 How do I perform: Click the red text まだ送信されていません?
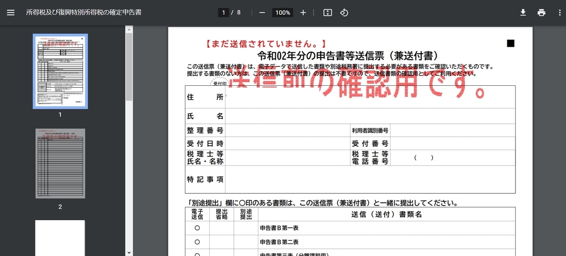click(x=266, y=44)
